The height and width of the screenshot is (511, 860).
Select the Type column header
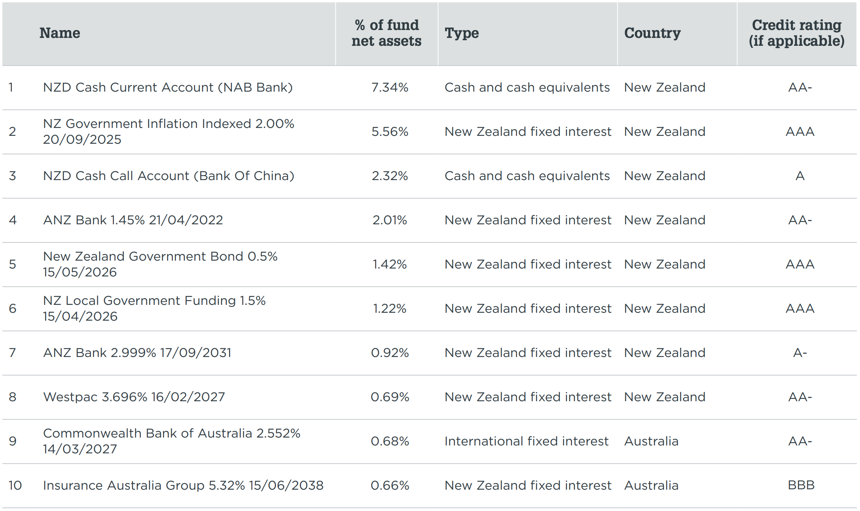[x=462, y=33]
